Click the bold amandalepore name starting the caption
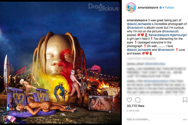The width and height of the screenshot is (188, 125). (137, 20)
